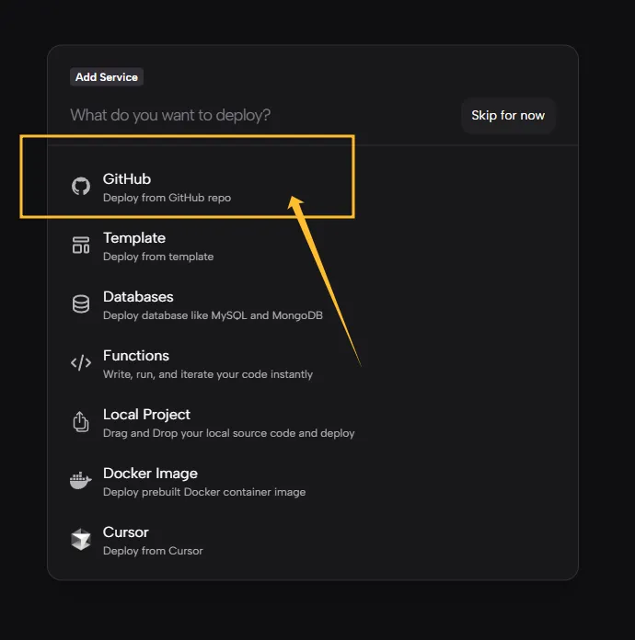Click 'Write, run, and iterate your code instantly'
The image size is (635, 640).
(x=208, y=374)
